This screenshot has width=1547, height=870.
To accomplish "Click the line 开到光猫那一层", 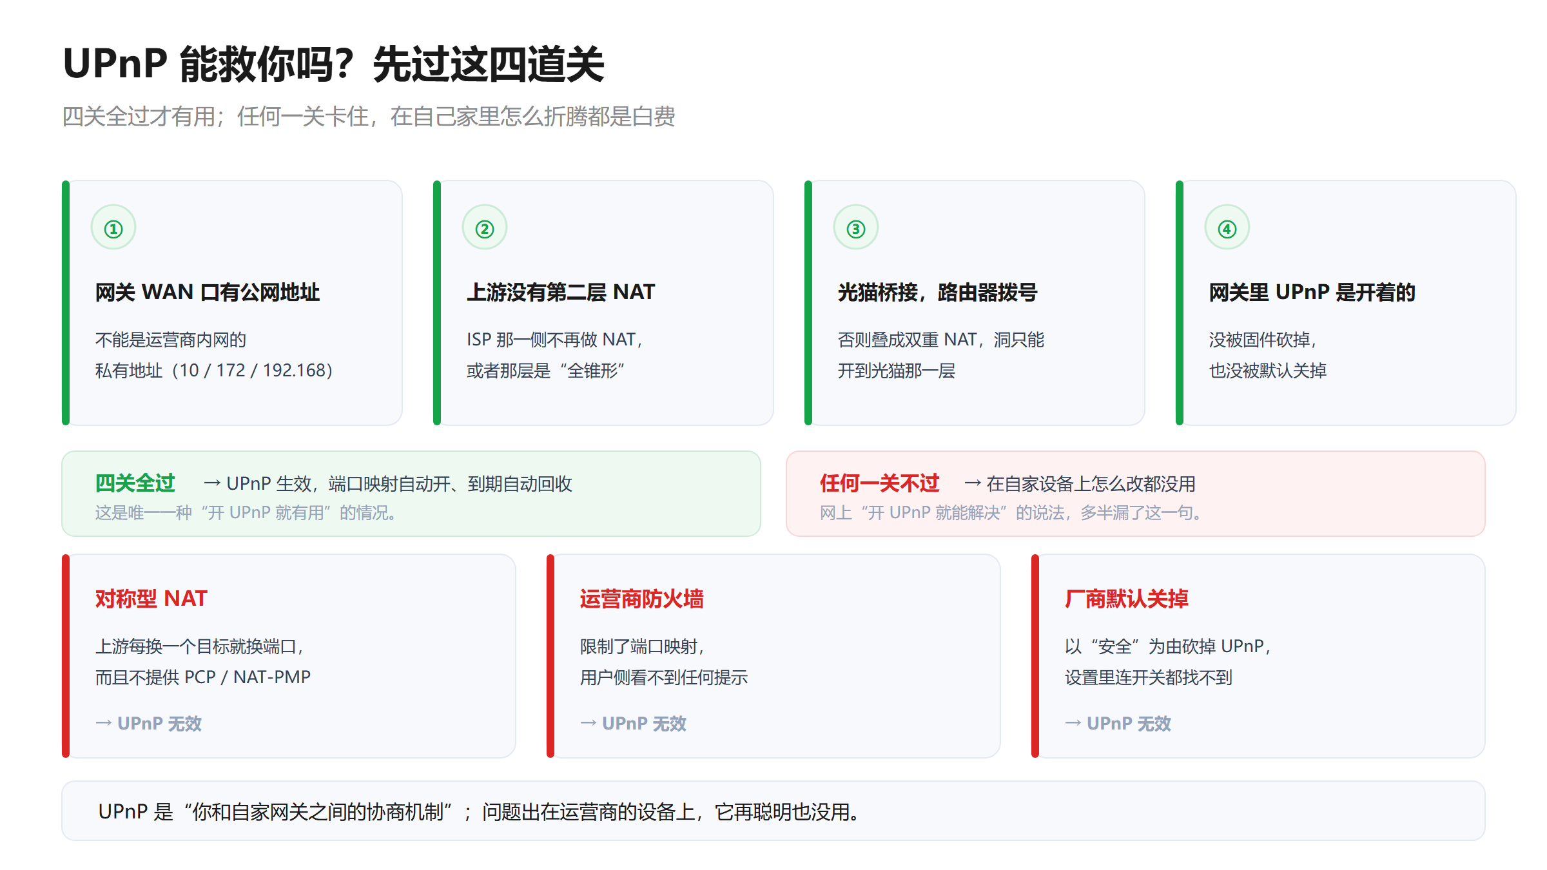I will [x=897, y=371].
